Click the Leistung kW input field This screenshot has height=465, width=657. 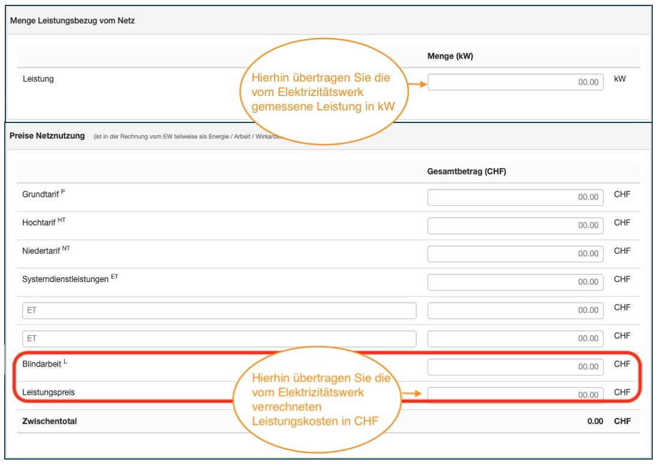coord(515,82)
